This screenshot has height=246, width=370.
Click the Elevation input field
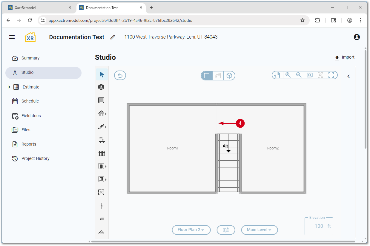[x=318, y=226]
